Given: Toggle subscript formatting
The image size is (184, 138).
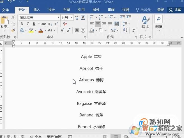Looking at the screenshot, I should pyautogui.click(x=50, y=24).
